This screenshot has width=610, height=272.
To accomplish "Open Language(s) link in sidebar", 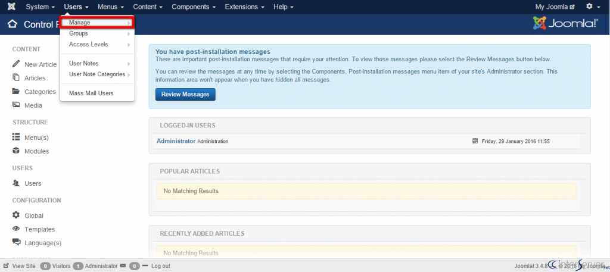I will (x=43, y=243).
